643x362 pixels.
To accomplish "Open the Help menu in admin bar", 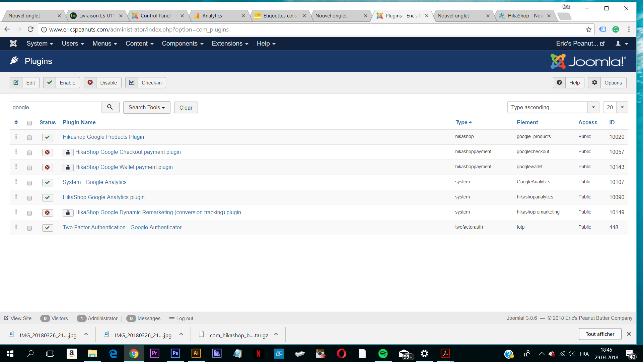I will (x=266, y=44).
